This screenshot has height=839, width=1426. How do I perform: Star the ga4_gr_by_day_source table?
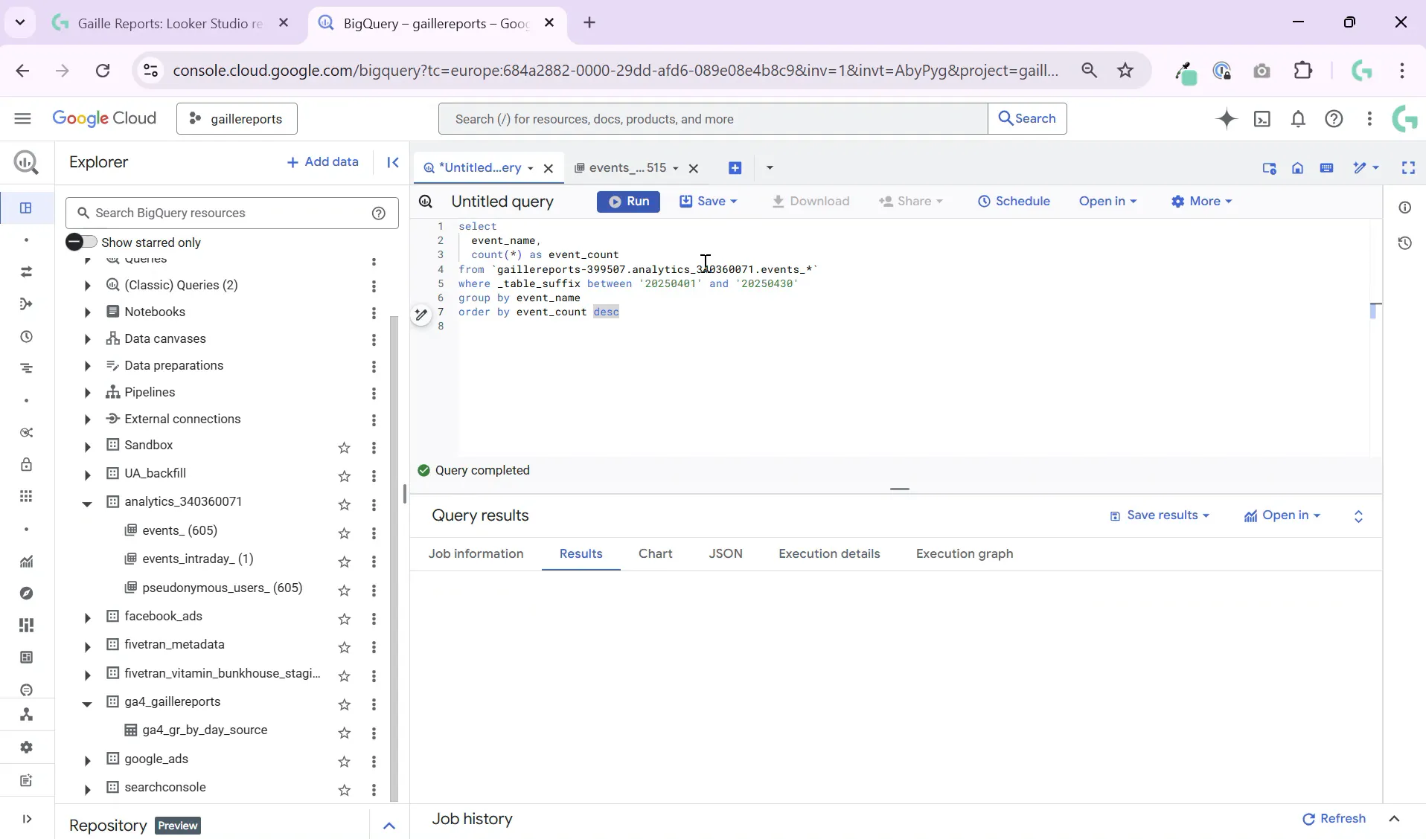(x=344, y=733)
